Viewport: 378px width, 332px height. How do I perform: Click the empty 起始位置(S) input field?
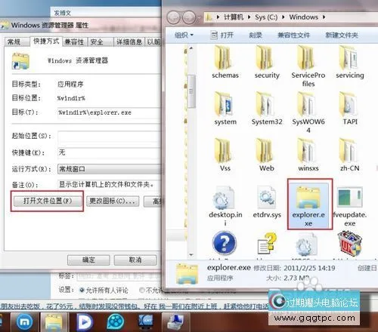point(109,136)
